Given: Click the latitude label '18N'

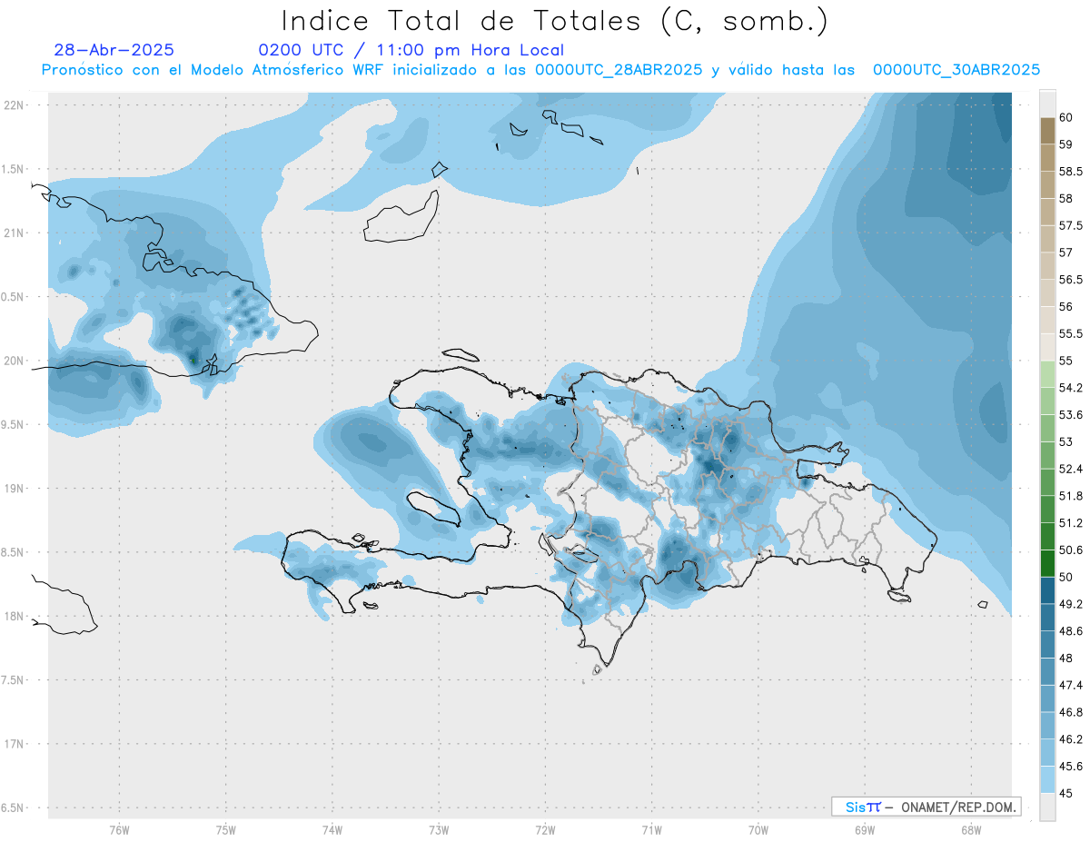Looking at the screenshot, I should [x=13, y=617].
